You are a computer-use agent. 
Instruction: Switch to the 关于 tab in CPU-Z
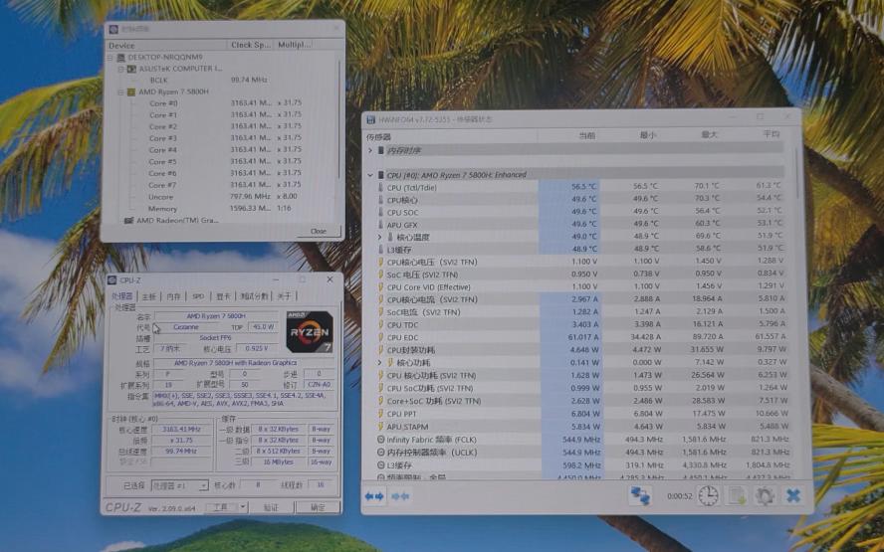[x=284, y=296]
